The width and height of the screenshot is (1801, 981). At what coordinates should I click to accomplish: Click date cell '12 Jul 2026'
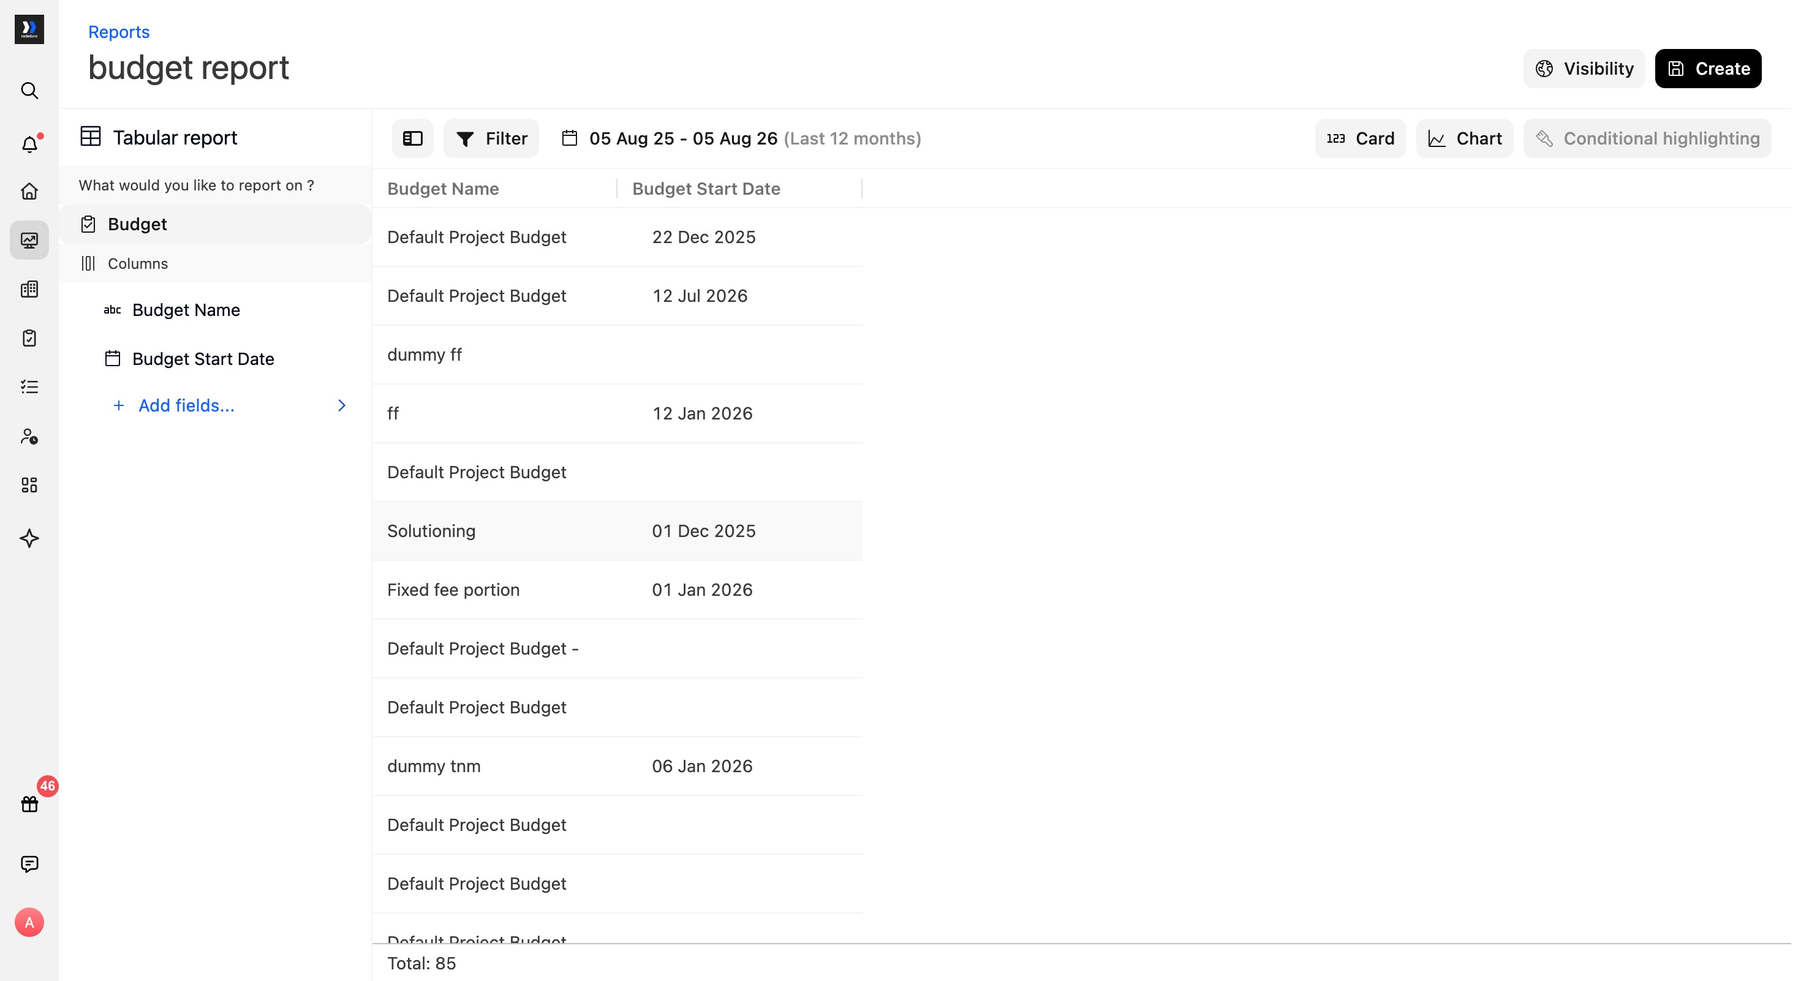tap(700, 296)
